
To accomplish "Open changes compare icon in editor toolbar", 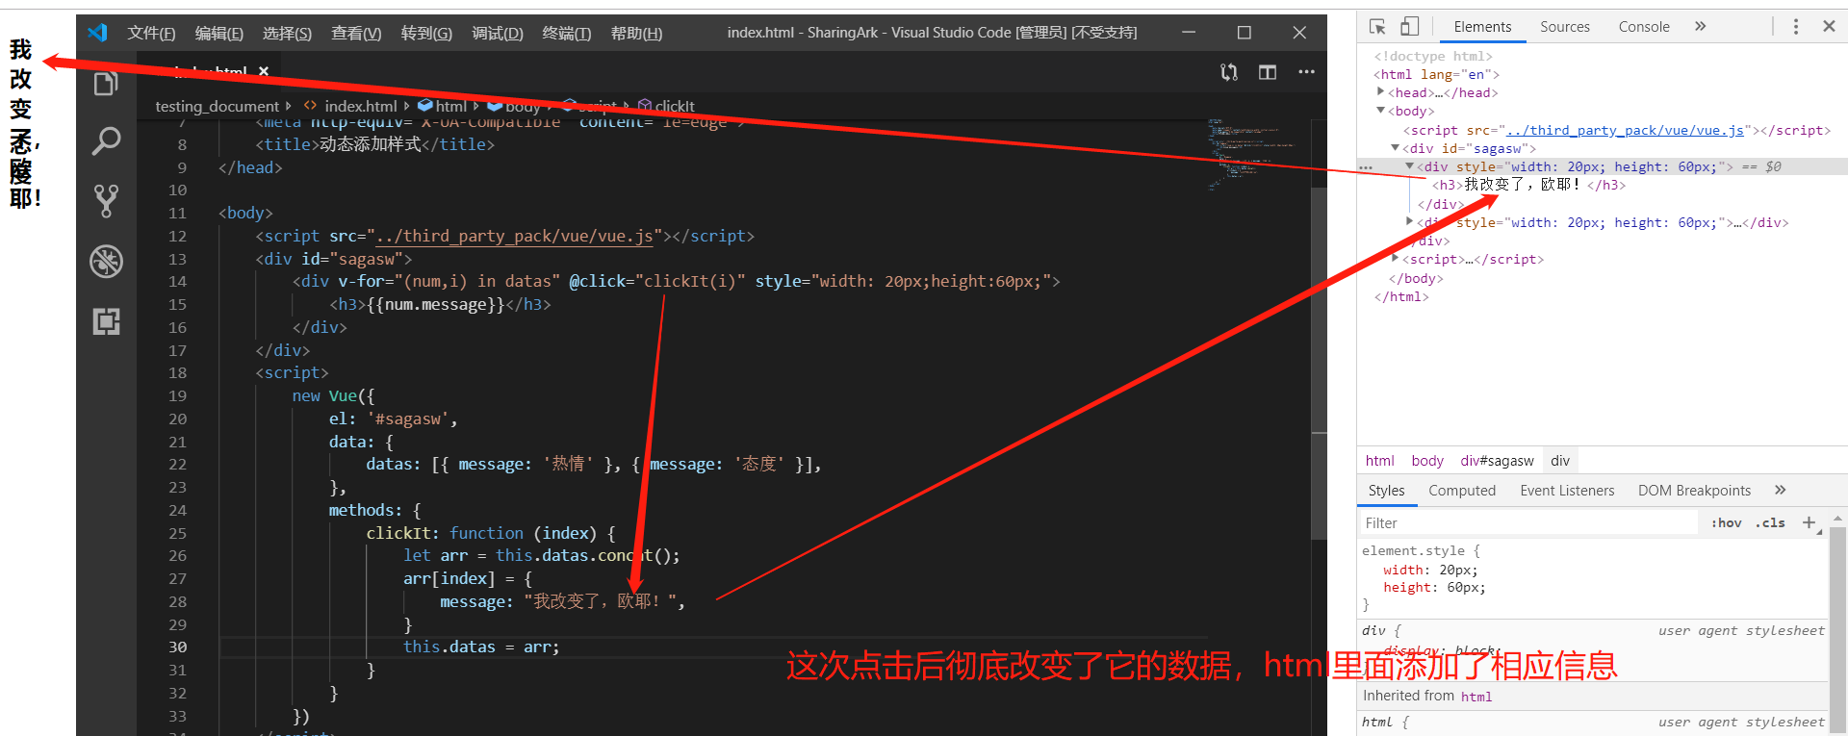I will click(1229, 72).
